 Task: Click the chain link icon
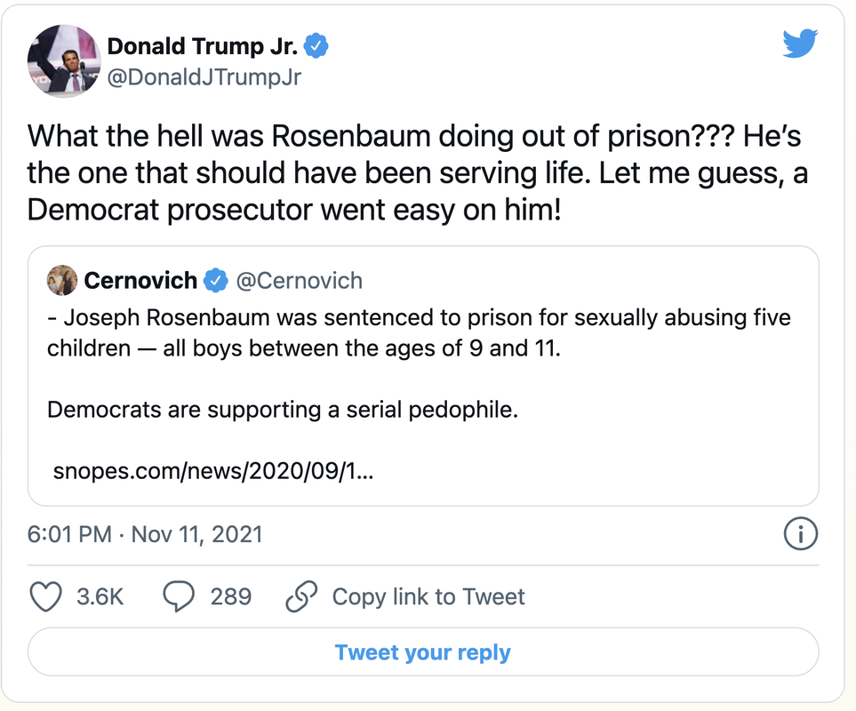pos(302,597)
